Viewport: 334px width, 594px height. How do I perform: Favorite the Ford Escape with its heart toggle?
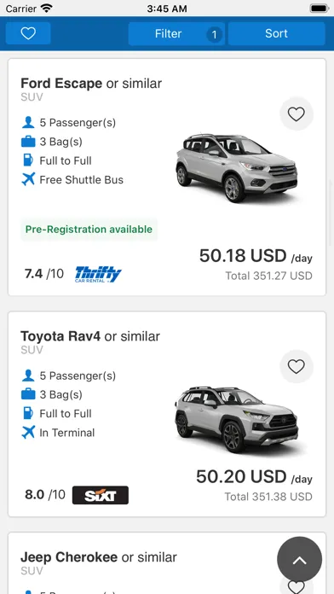(297, 114)
